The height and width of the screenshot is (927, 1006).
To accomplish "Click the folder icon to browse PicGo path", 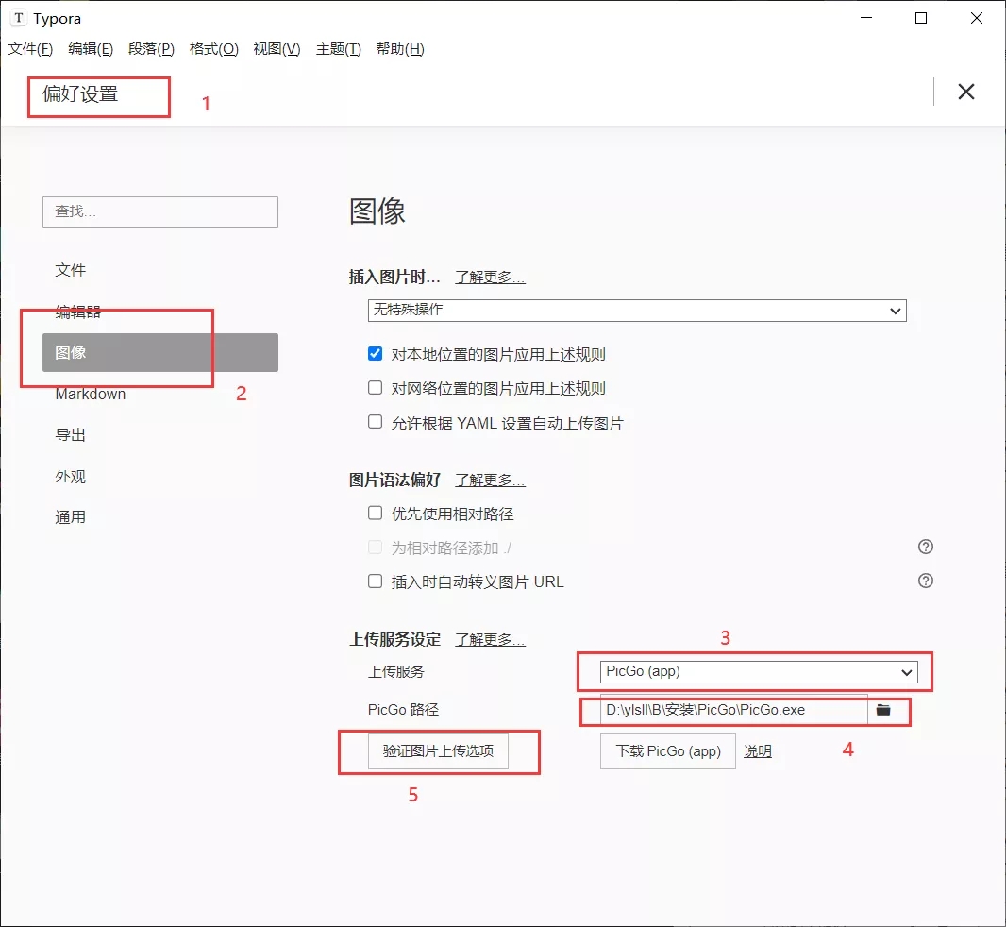I will point(884,713).
